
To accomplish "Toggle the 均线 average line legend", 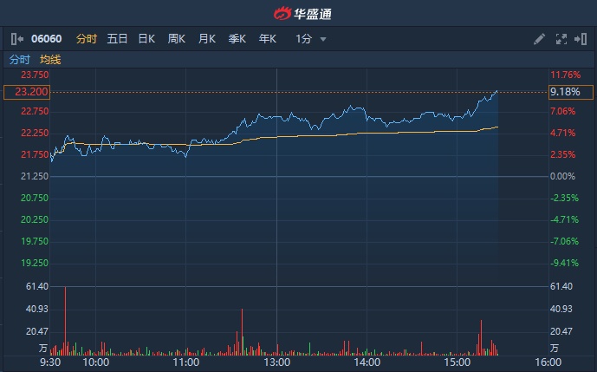I will [50, 60].
